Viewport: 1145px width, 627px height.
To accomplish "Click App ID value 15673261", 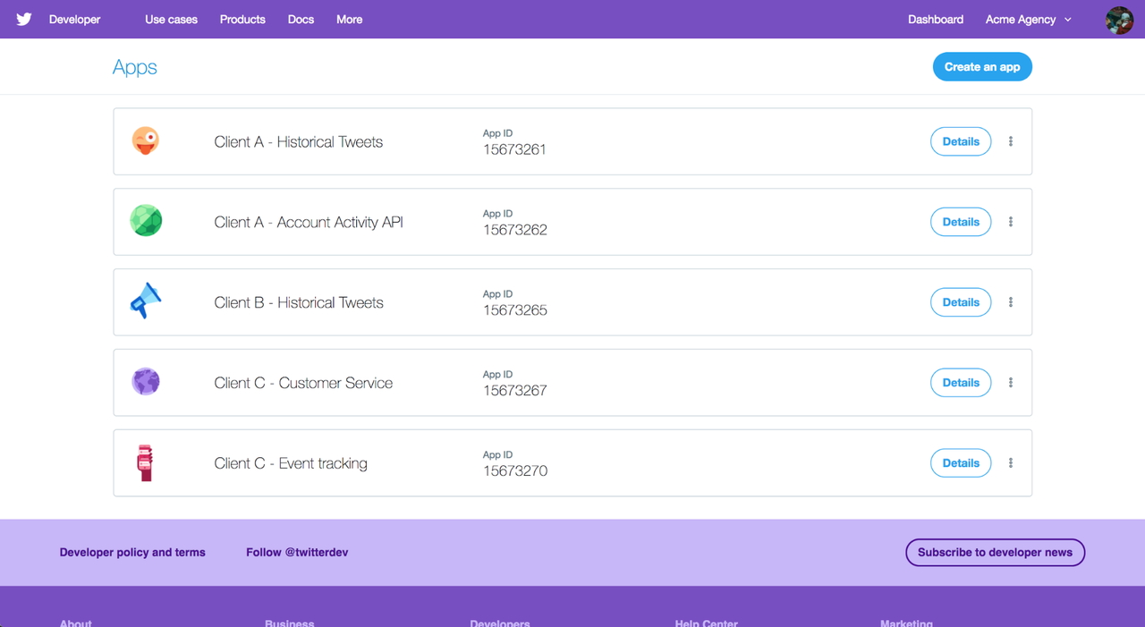I will [514, 149].
